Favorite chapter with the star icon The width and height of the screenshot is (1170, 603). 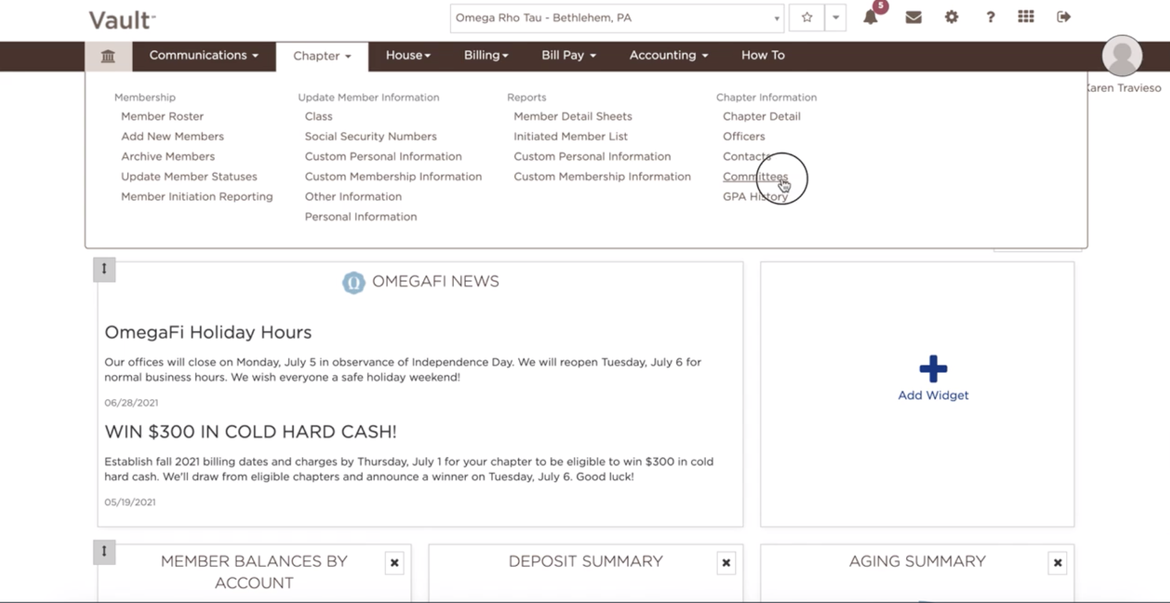pyautogui.click(x=807, y=18)
